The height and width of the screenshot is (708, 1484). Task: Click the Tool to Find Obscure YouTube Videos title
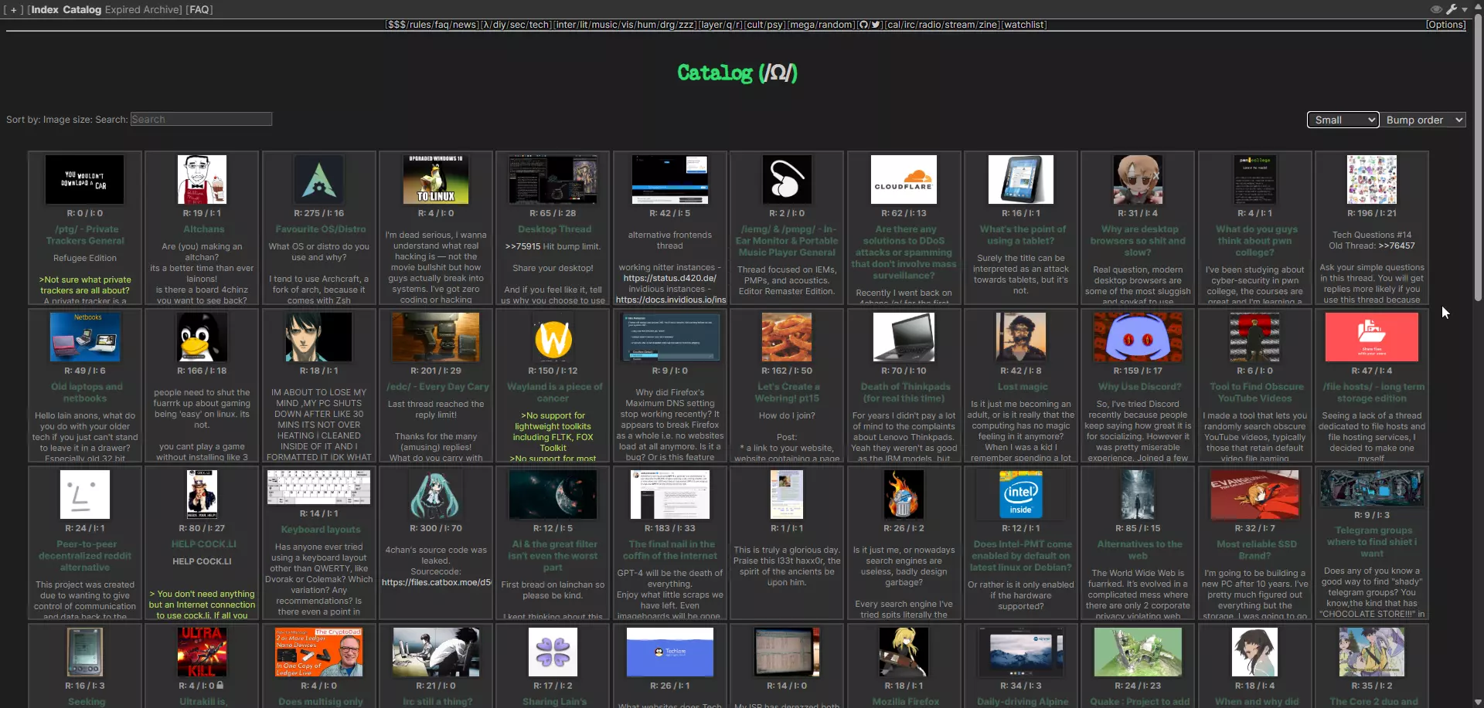(1257, 392)
